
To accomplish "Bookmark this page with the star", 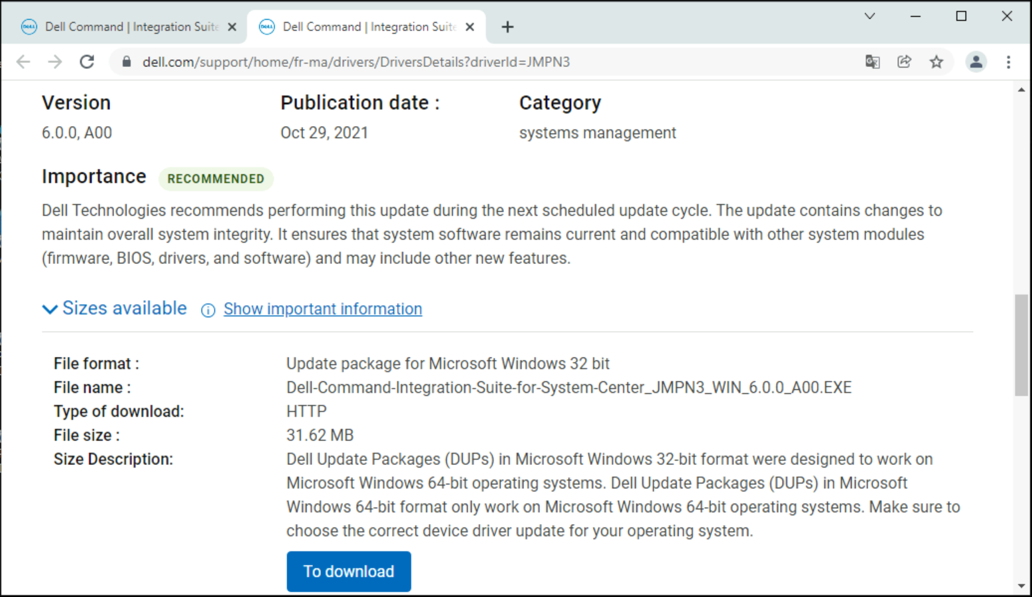I will click(x=936, y=62).
